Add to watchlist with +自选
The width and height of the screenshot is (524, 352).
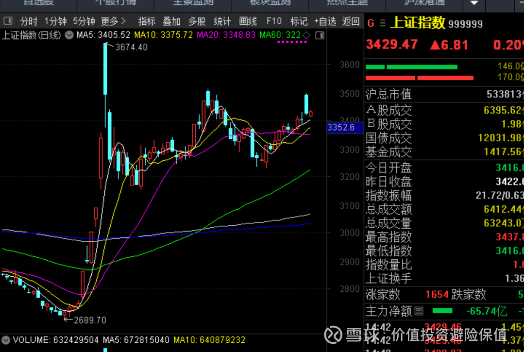pyautogui.click(x=325, y=21)
